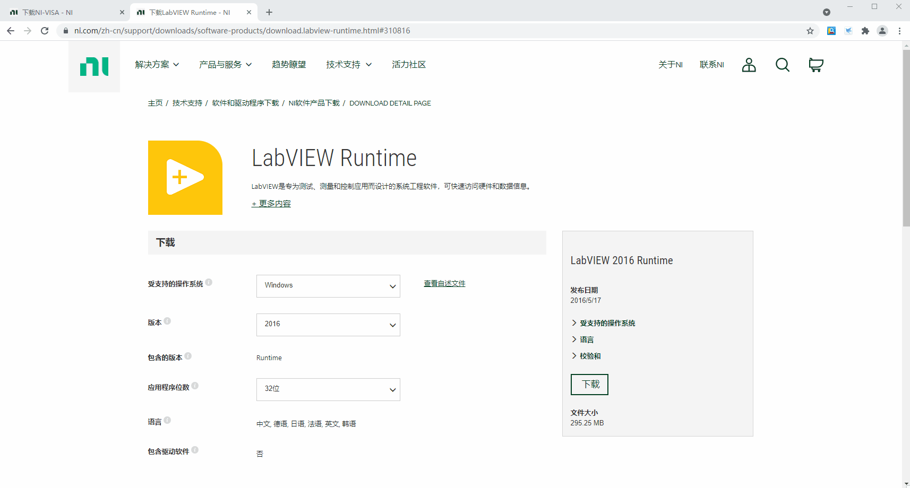This screenshot has height=488, width=910.
Task: Click info icon next to 语言 label
Action: point(167,420)
